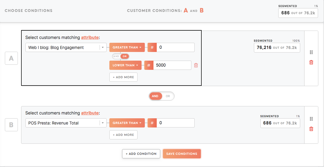Viewport: 324px width, 167px height.
Task: Click the orange B in customer conditions header
Action: click(x=201, y=10)
